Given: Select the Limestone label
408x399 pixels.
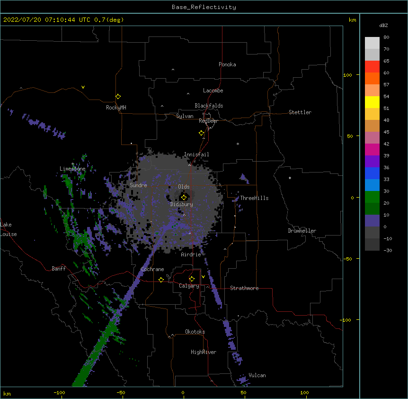Looking at the screenshot, I should [72, 169].
